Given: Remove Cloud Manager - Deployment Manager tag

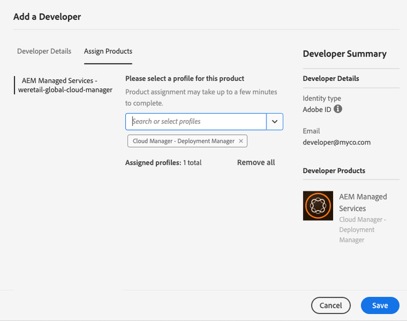Looking at the screenshot, I should click(241, 141).
